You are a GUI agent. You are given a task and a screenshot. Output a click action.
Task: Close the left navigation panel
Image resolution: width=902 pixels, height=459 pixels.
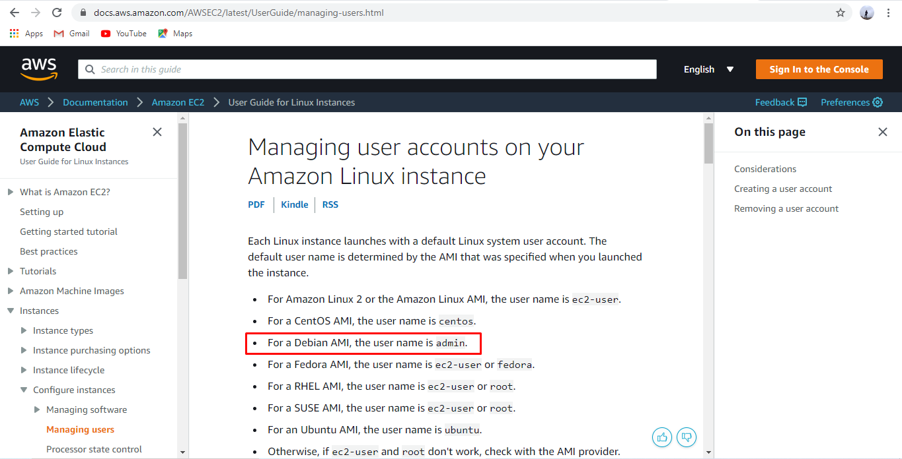(x=157, y=132)
